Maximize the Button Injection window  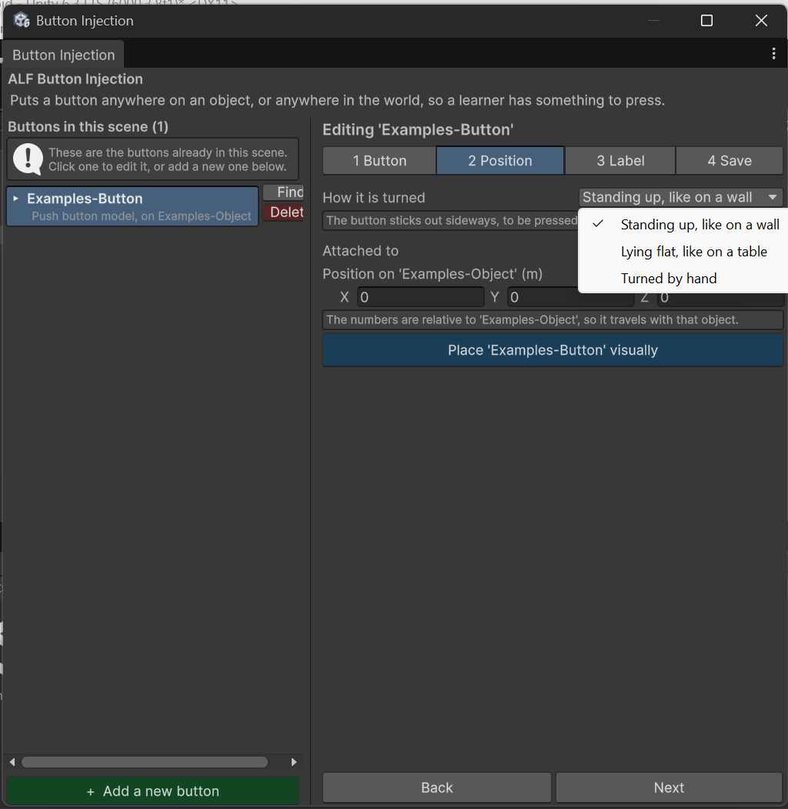click(706, 21)
